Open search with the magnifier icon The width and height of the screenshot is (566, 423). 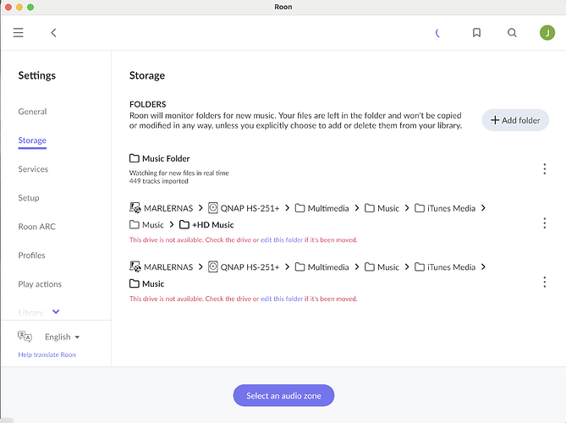(x=512, y=33)
